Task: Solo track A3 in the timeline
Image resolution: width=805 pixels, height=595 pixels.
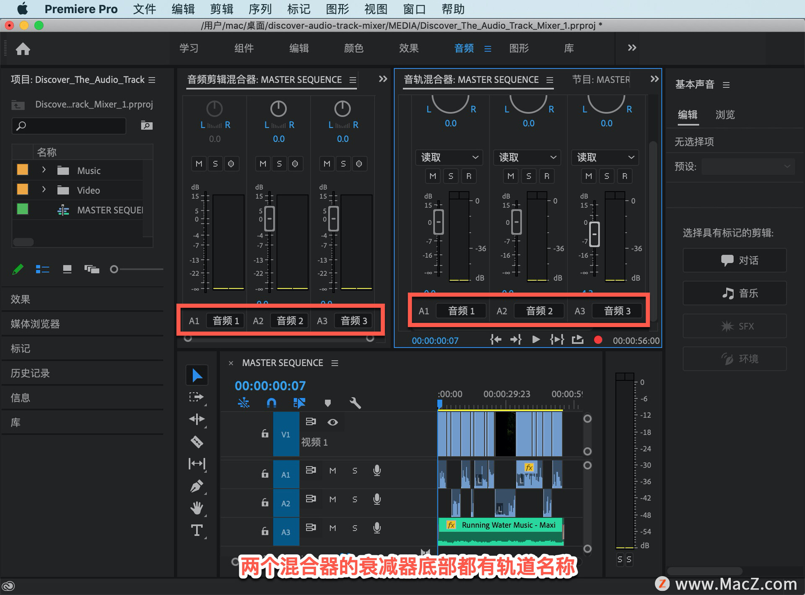Action: tap(355, 528)
